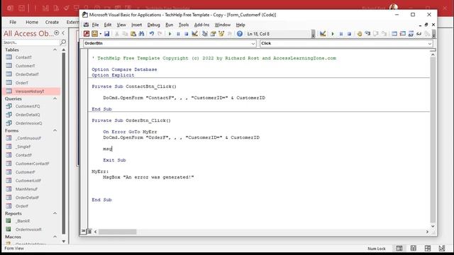Open Properties Window icon

click(x=213, y=34)
